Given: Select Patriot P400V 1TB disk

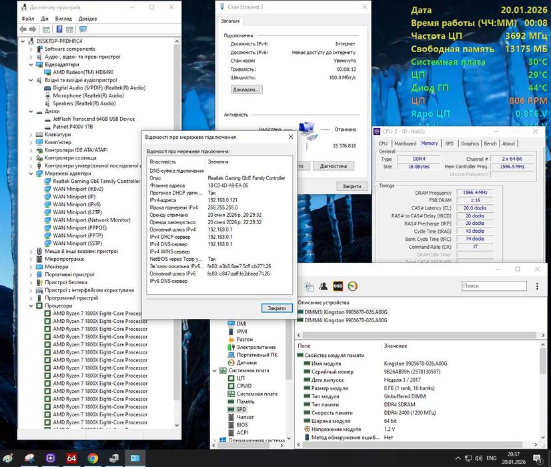Looking at the screenshot, I should click(x=73, y=127).
